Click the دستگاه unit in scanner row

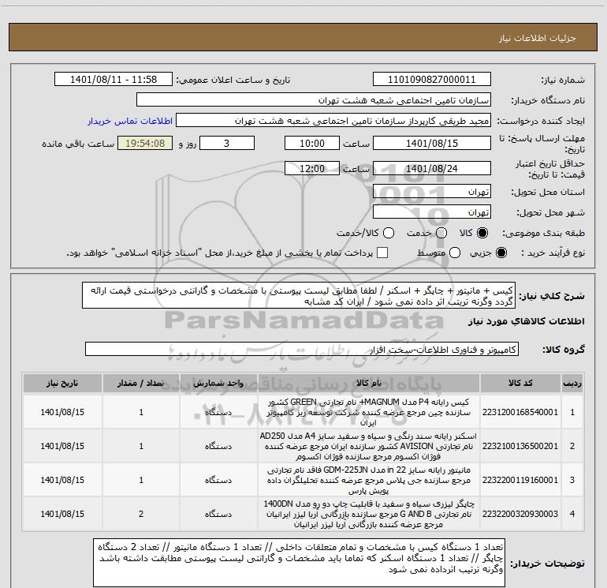pos(218,446)
